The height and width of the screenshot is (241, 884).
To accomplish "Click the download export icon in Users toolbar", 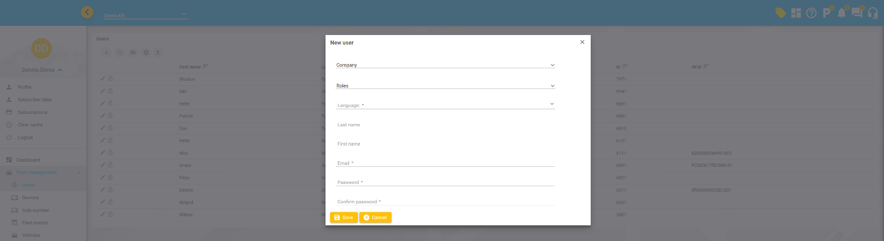I will tap(158, 53).
